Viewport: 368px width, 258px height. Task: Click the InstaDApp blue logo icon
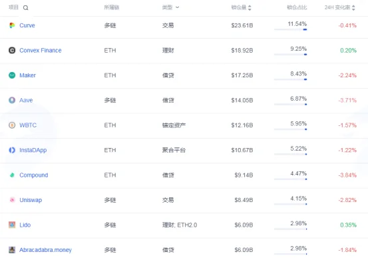pos(12,150)
